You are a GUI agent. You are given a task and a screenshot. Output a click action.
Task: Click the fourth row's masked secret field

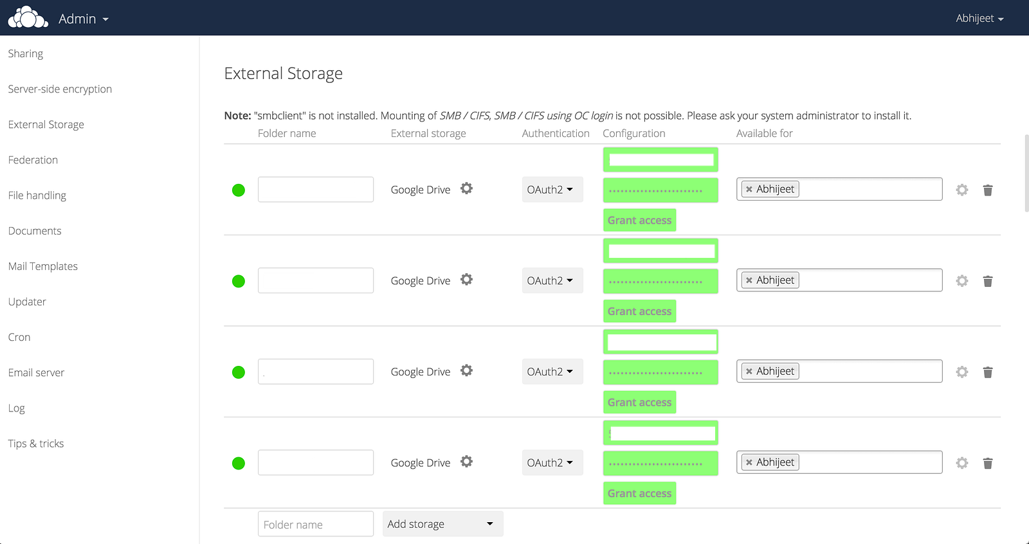click(x=660, y=464)
